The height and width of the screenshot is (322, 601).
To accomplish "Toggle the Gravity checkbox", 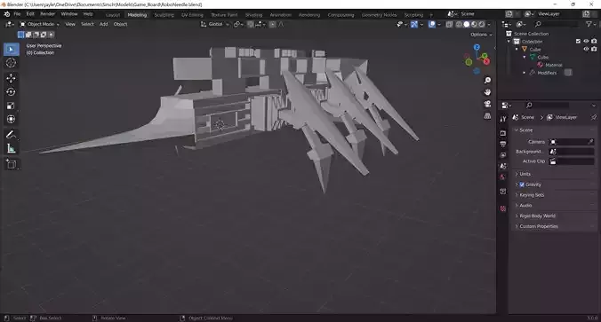I will (522, 185).
